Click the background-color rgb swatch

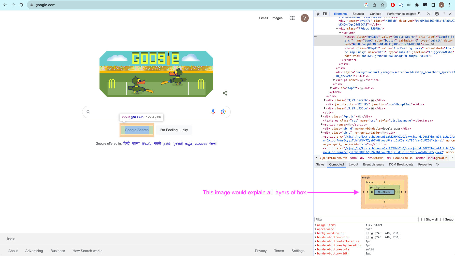(367, 233)
